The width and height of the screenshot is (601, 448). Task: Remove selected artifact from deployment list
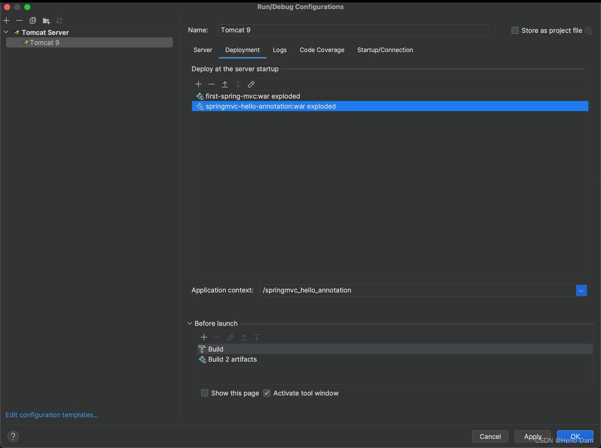pyautogui.click(x=212, y=84)
